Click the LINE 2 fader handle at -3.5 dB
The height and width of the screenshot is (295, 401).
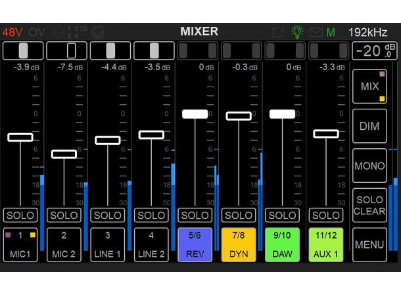[151, 135]
